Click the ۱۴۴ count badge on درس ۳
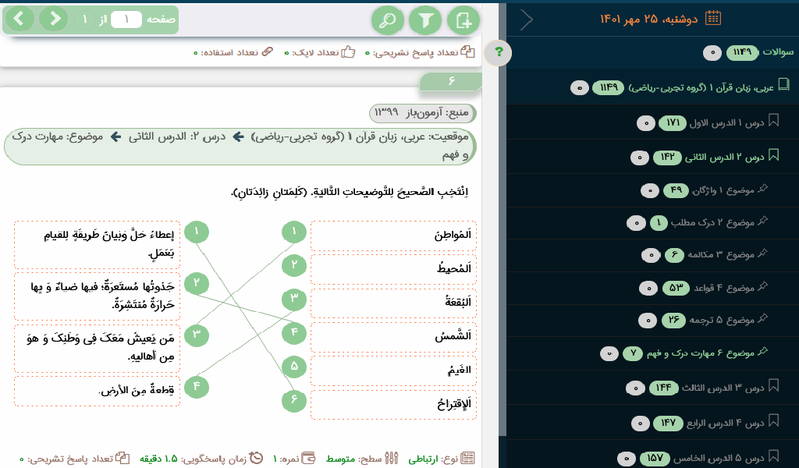 click(x=663, y=388)
